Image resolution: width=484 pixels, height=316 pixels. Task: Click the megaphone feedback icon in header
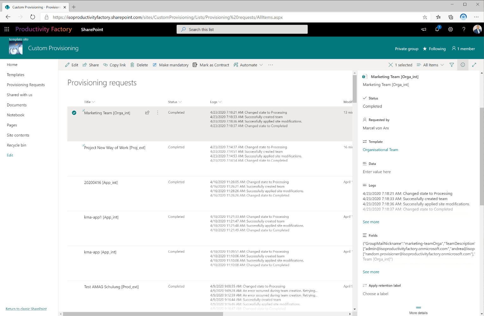tap(424, 29)
